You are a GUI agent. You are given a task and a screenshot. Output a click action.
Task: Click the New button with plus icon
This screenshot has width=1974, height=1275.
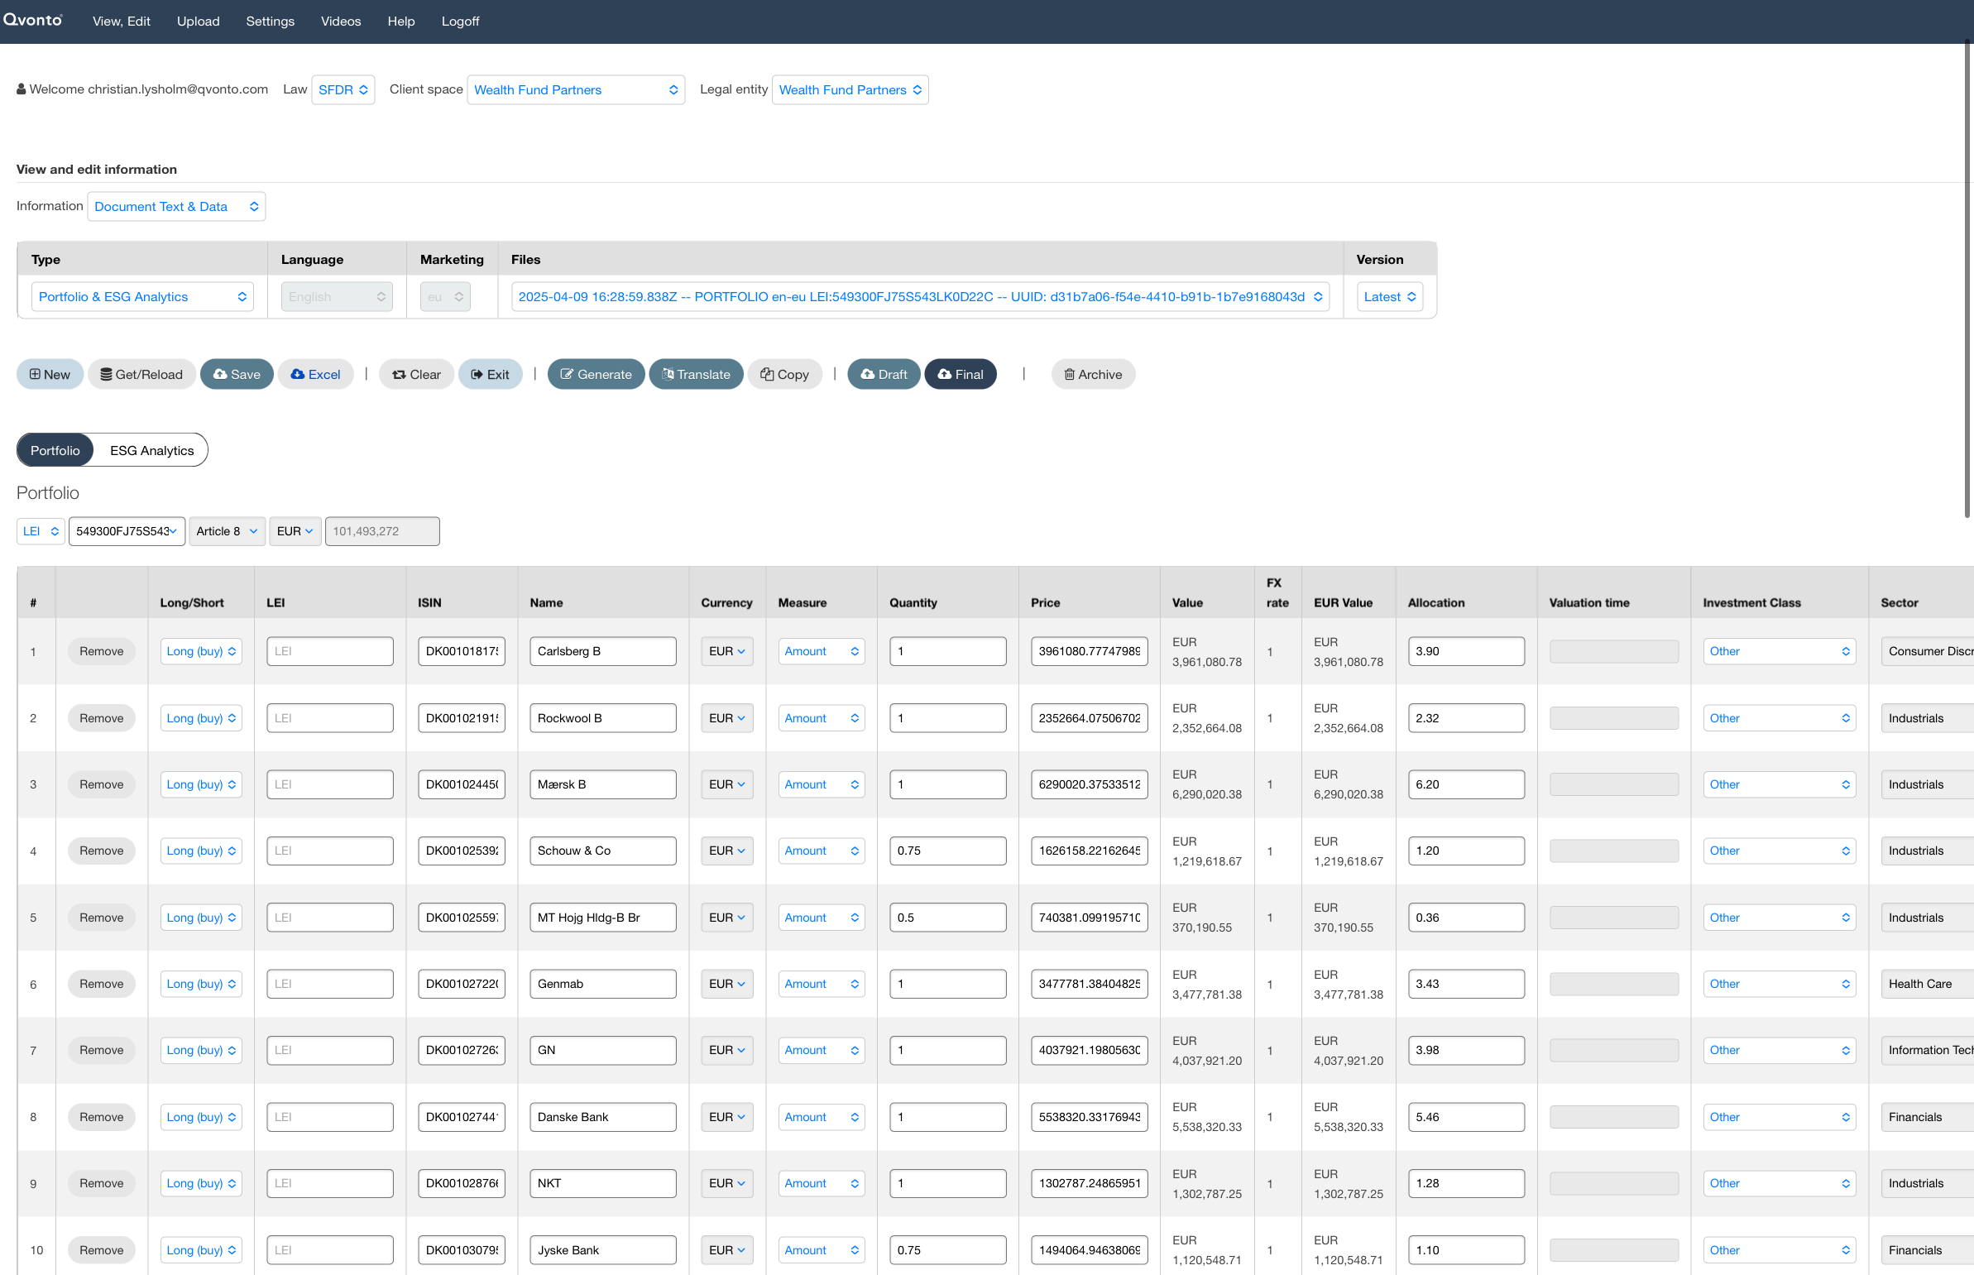pos(50,374)
